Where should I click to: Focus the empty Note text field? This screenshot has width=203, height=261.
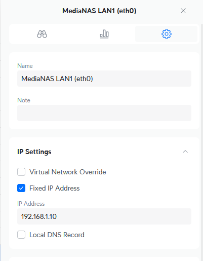pos(104,113)
